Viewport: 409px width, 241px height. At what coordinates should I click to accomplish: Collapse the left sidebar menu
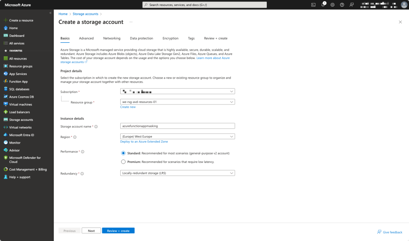coord(50,13)
